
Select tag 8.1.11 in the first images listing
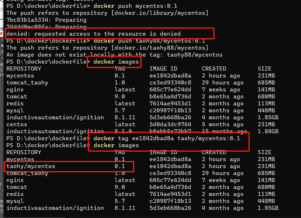[x=125, y=118]
